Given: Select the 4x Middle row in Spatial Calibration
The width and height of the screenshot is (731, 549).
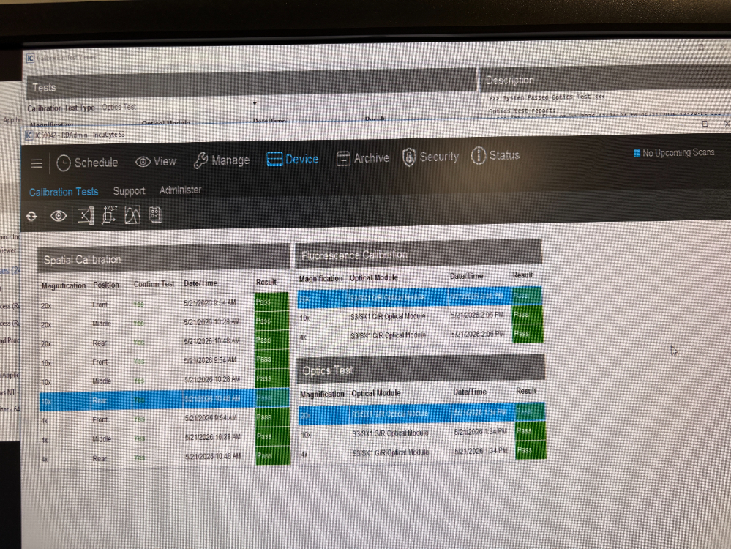Looking at the screenshot, I should pos(165,438).
